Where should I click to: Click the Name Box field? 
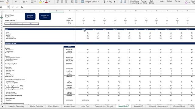tap(3, 7)
